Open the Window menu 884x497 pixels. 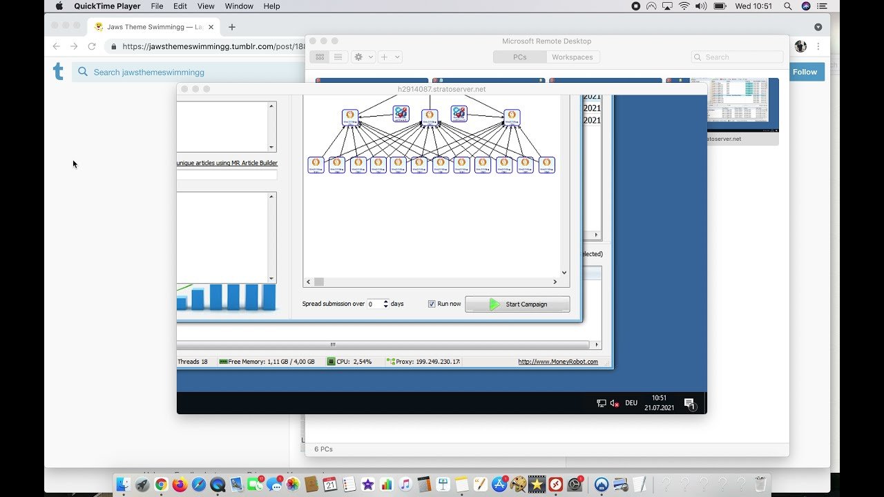[239, 6]
